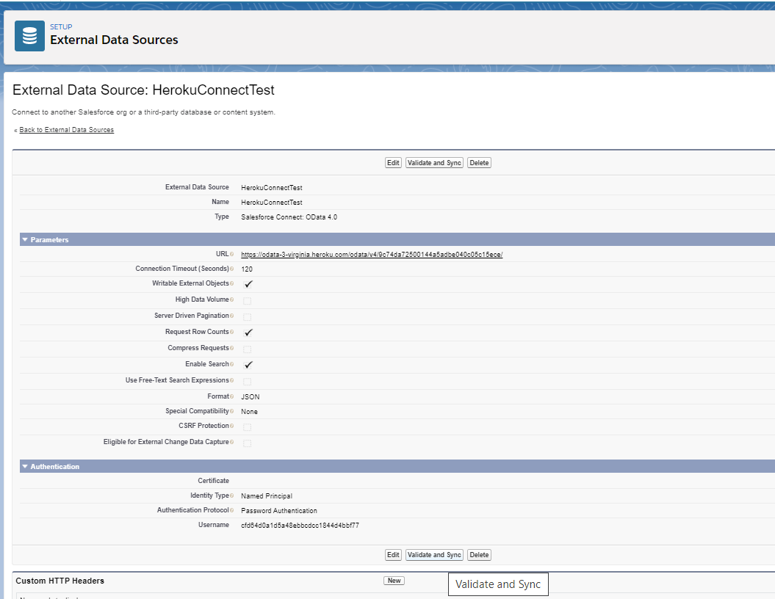Enable the High Data Volume checkbox
775x599 pixels.
(248, 300)
